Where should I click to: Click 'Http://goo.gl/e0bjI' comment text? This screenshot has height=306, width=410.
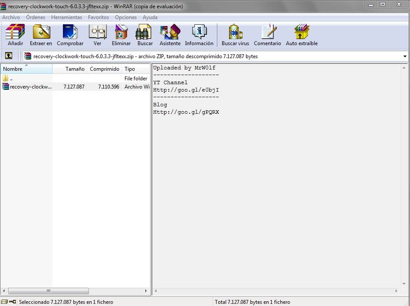click(186, 90)
